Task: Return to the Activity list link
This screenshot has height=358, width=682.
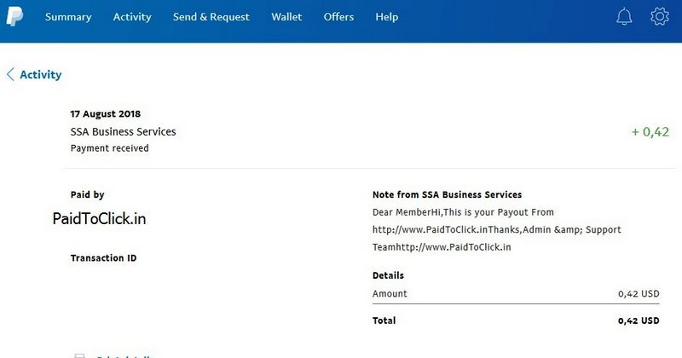Action: [40, 75]
